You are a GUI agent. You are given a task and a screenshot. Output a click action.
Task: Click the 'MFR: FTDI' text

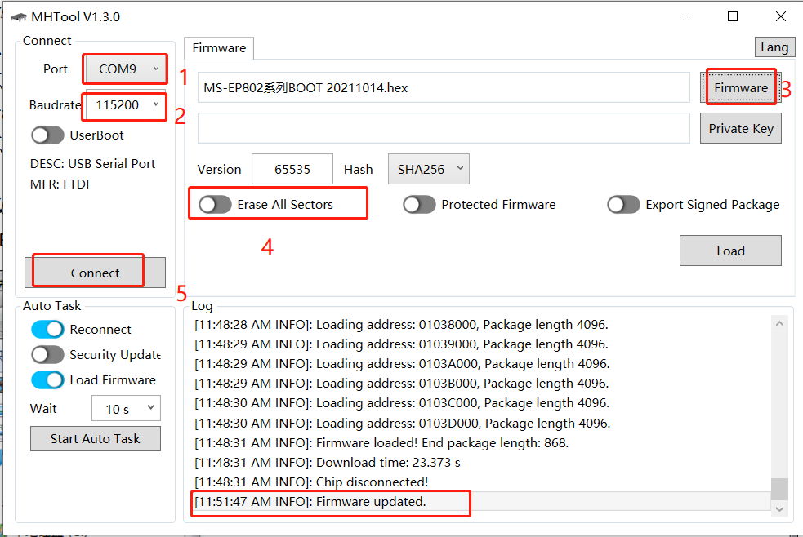(60, 184)
